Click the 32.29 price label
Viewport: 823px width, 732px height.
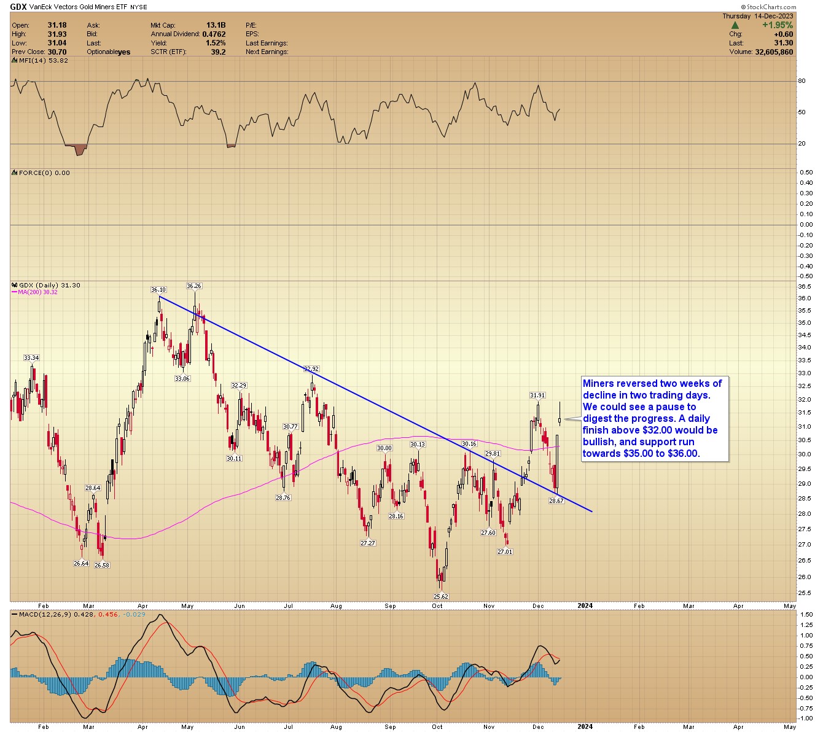239,386
